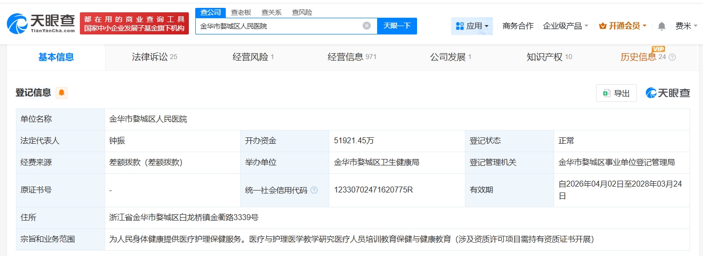This screenshot has width=703, height=256.
Task: Show help for 历史信息 tab
Action: pyautogui.click(x=672, y=57)
